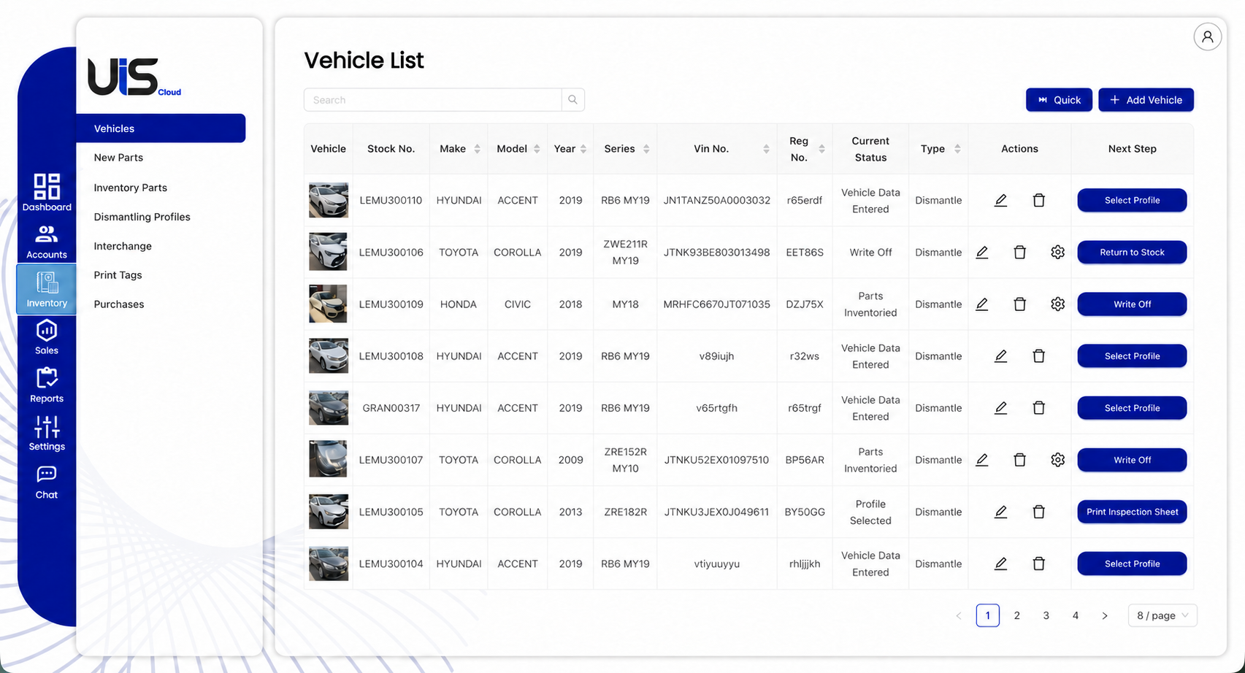Screen dimensions: 1245x673
Task: Delete vehicle LEMU300105 with trash icon
Action: click(1039, 512)
